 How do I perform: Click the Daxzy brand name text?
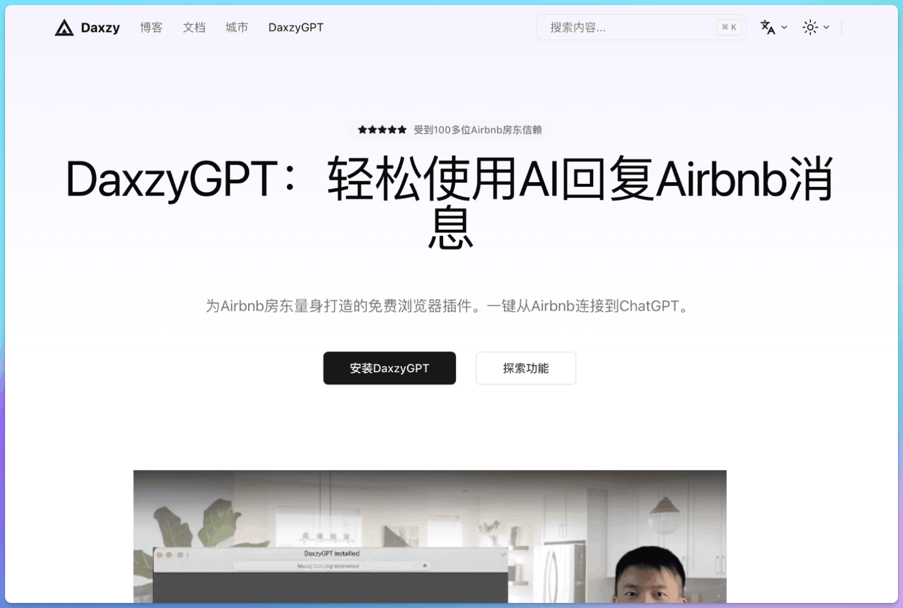(100, 28)
